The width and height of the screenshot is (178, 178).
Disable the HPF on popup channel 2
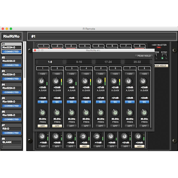pyautogui.click(x=57, y=126)
